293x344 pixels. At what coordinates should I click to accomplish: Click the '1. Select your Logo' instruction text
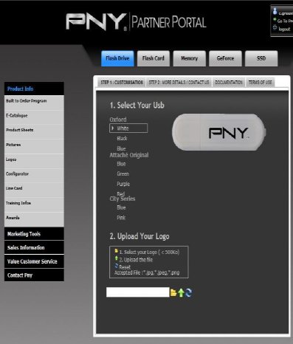pyautogui.click(x=149, y=252)
